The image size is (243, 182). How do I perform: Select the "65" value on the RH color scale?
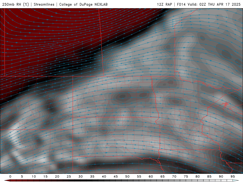pyautogui.click(x=163, y=177)
